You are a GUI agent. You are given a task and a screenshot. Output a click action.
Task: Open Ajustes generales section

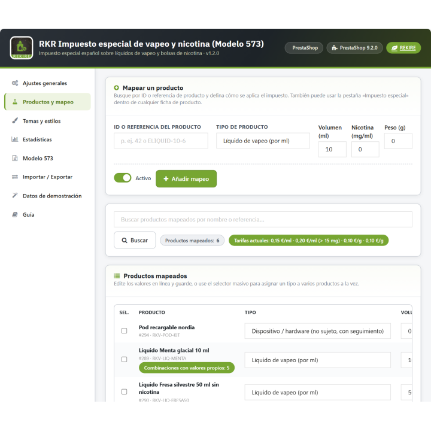click(x=48, y=83)
